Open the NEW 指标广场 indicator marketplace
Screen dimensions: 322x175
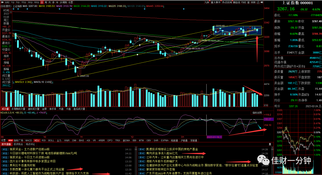click(16, 140)
